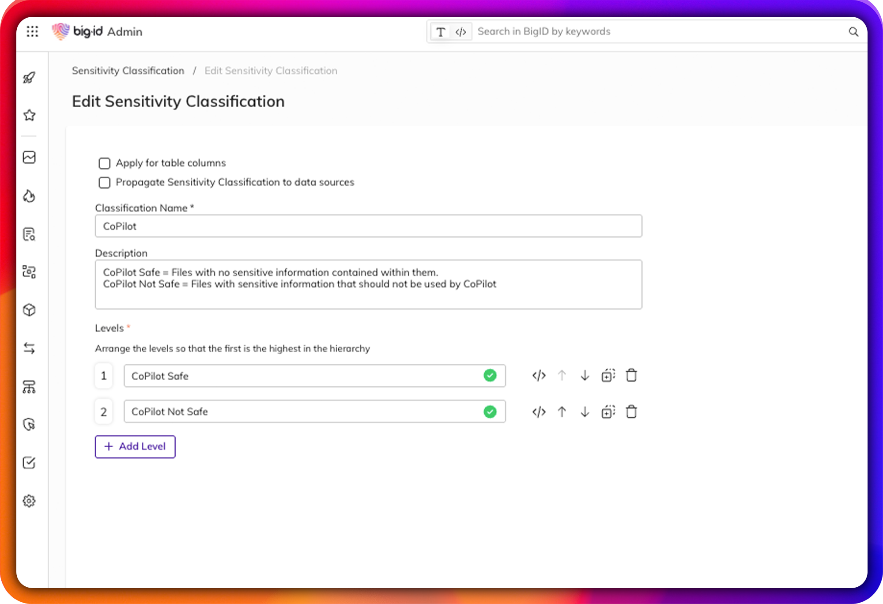Check Propagate Sensitivity Classification to data sources
The image size is (883, 604).
coord(105,182)
